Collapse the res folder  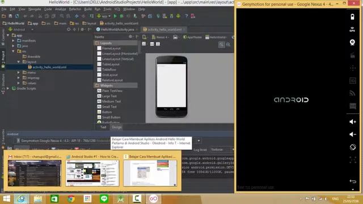(14, 52)
